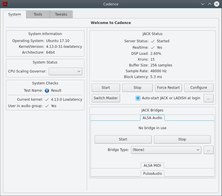222x196 pixels.
Task: Open Bridge Type options ellipsis button
Action: pyautogui.click(x=208, y=150)
